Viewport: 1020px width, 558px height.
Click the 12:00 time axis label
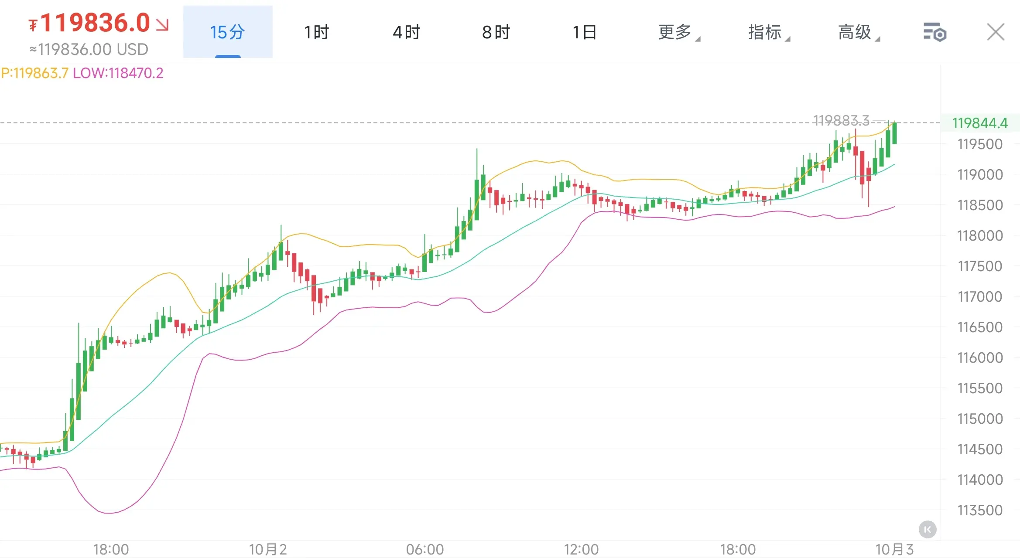[581, 549]
